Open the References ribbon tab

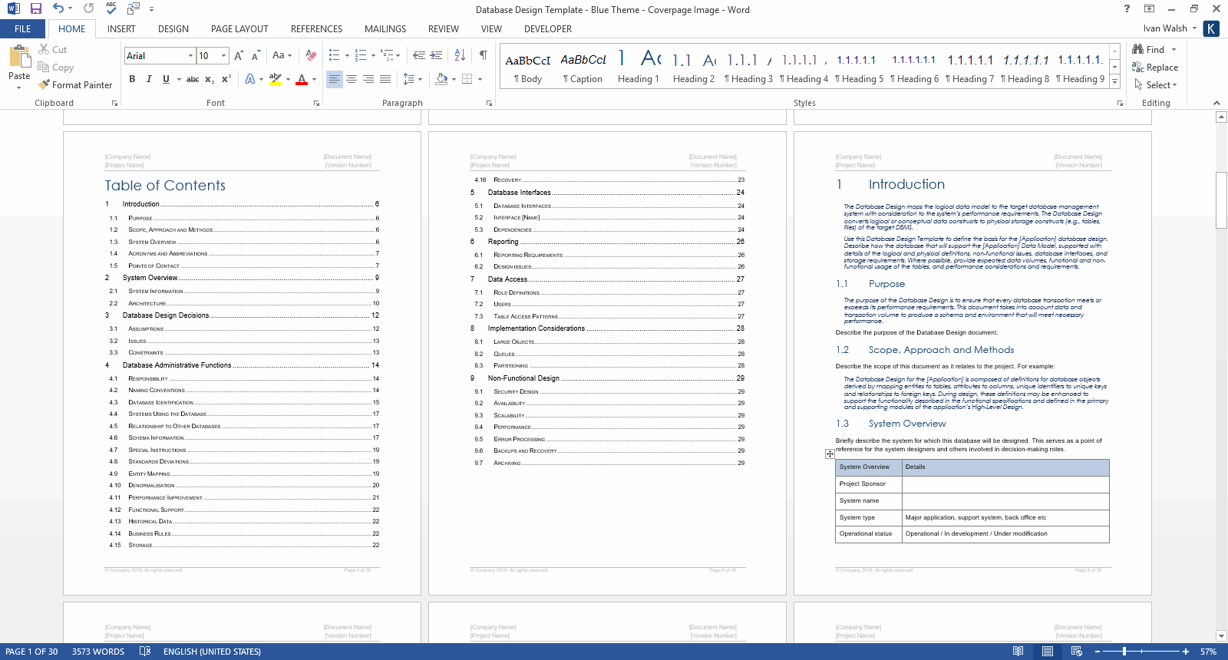pos(316,29)
